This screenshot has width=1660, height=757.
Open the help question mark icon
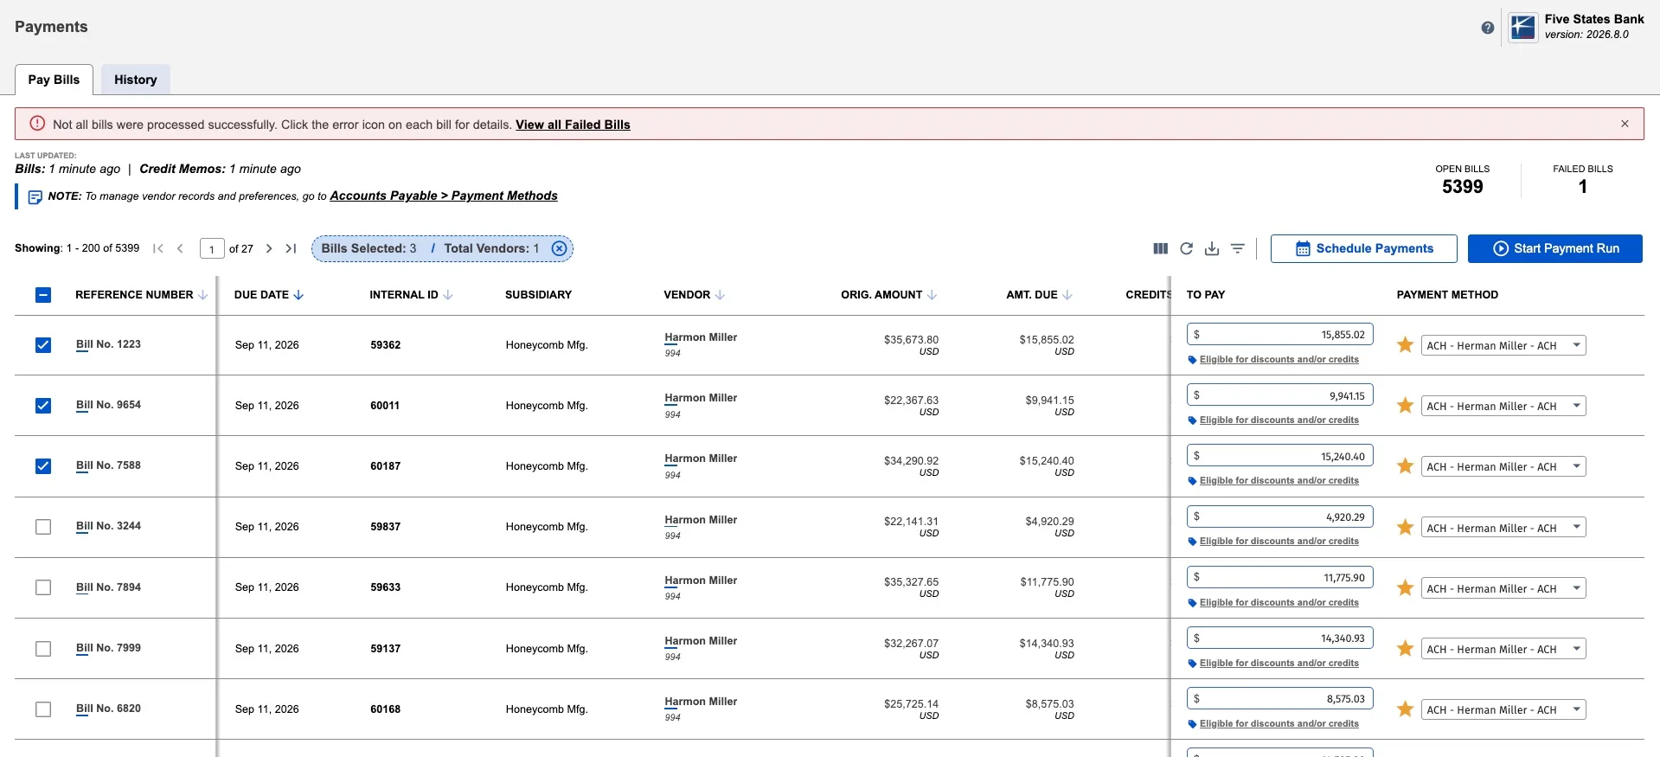click(x=1487, y=28)
